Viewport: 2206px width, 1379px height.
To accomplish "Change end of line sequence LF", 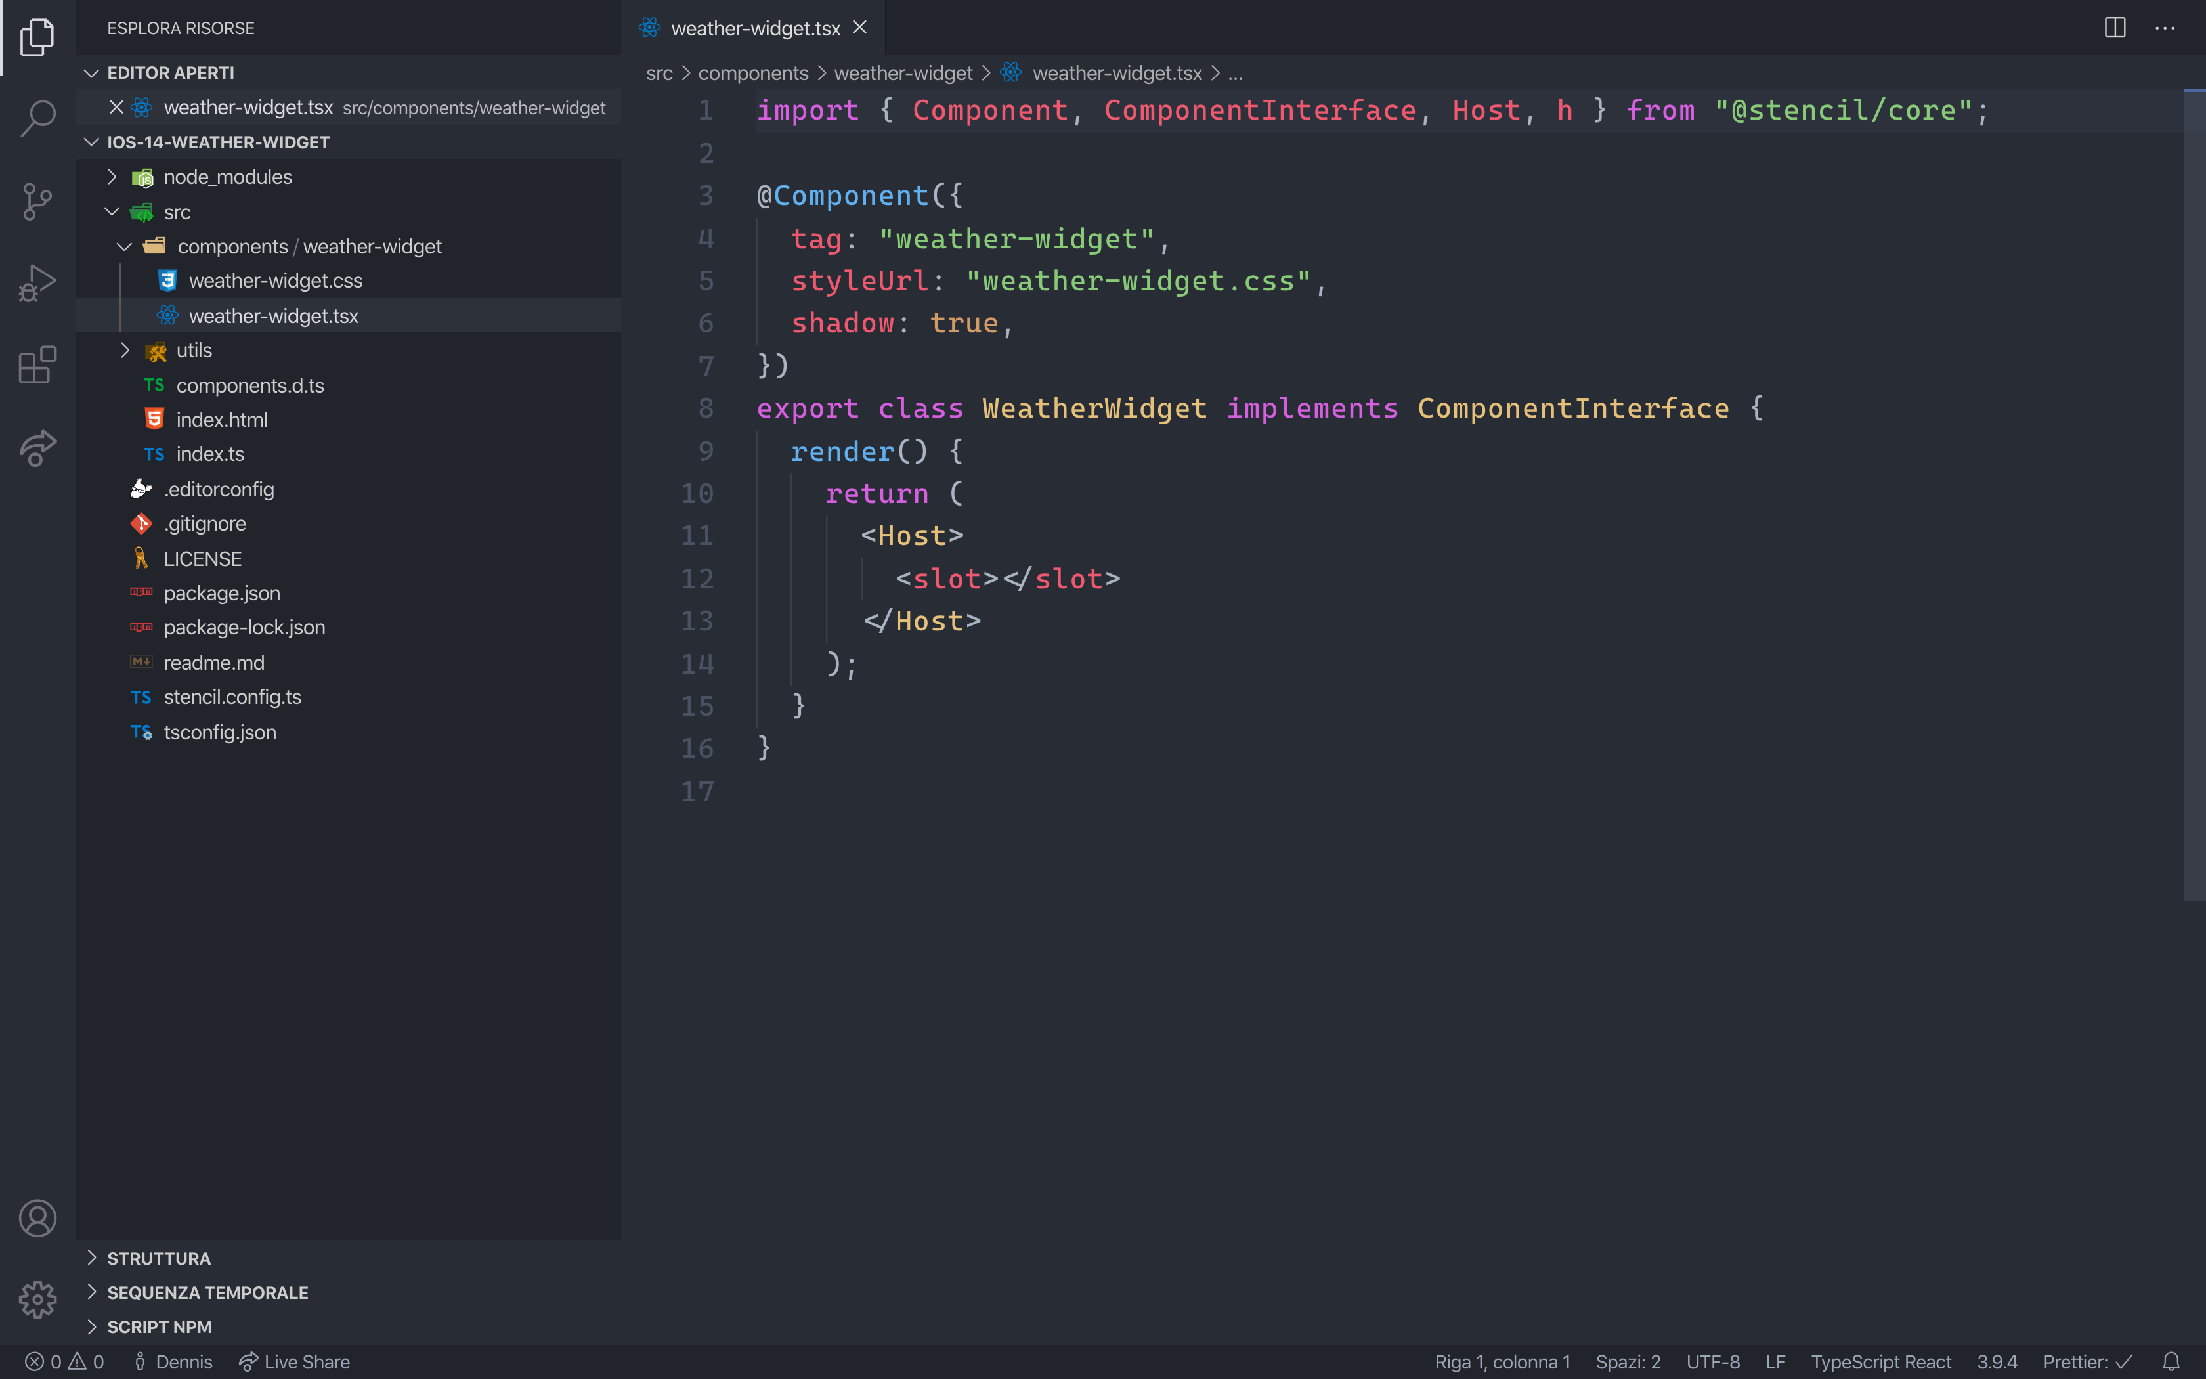I will click(x=1775, y=1362).
